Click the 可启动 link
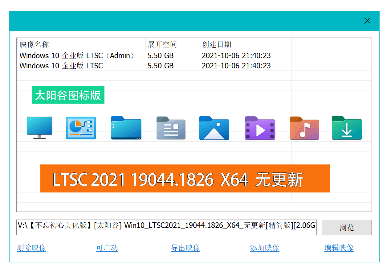The height and width of the screenshot is (271, 387). (107, 248)
